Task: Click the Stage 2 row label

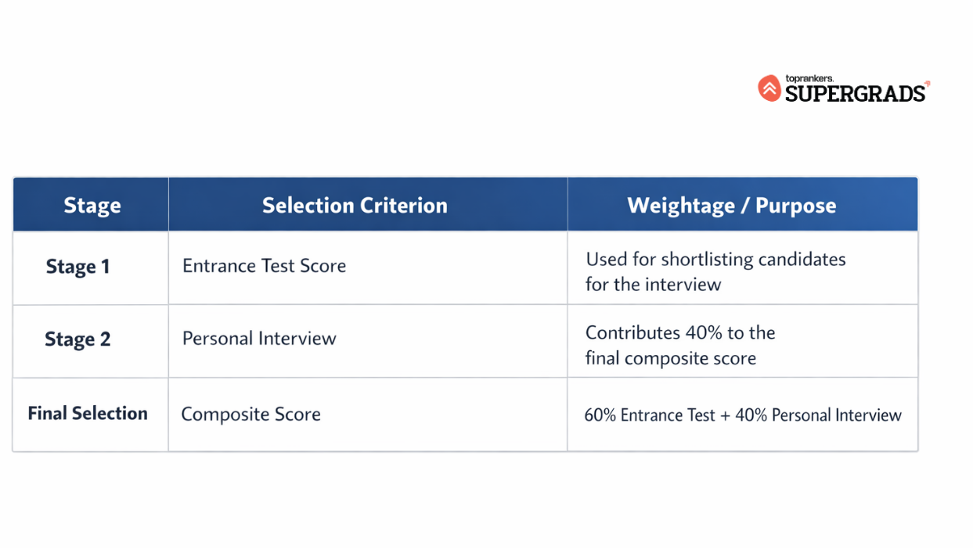Action: (77, 339)
